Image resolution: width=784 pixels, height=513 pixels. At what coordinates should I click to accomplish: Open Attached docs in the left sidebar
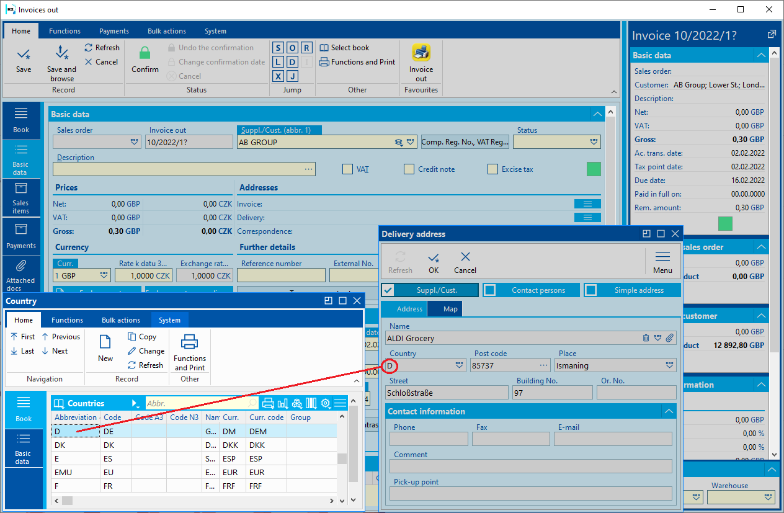click(21, 275)
